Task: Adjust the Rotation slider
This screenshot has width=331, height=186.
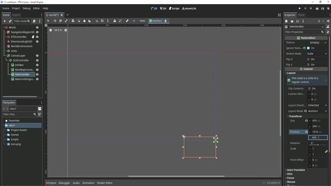Action: click(318, 145)
